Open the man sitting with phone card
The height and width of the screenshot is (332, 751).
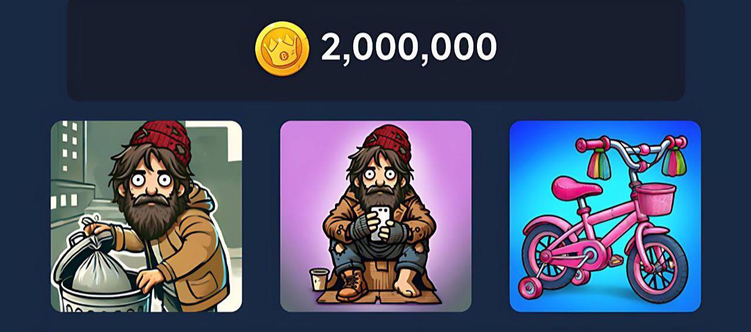[376, 216]
